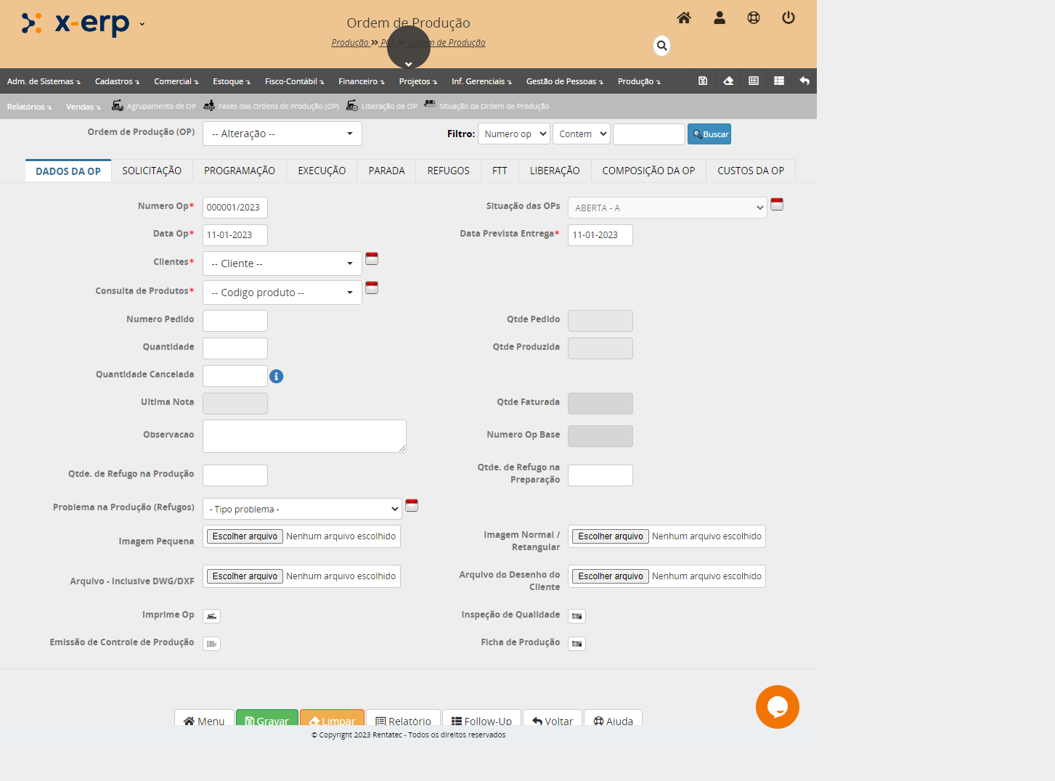Click the power logout icon
Image resolution: width=1055 pixels, height=781 pixels.
[788, 18]
